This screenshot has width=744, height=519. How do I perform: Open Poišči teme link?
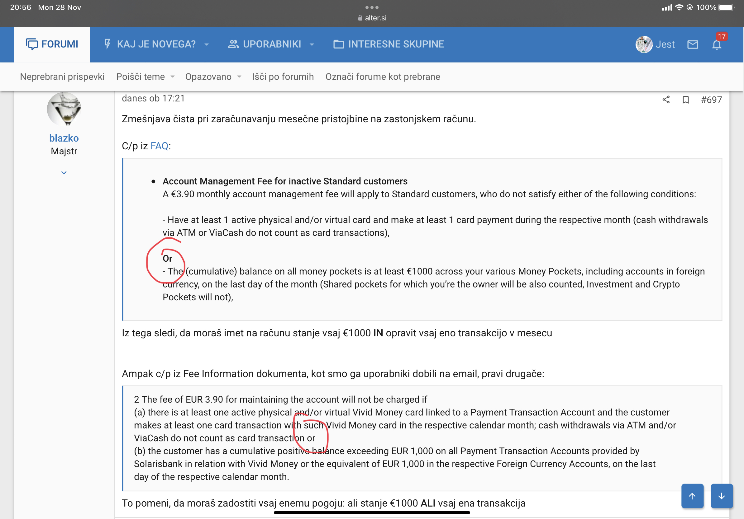tap(140, 77)
